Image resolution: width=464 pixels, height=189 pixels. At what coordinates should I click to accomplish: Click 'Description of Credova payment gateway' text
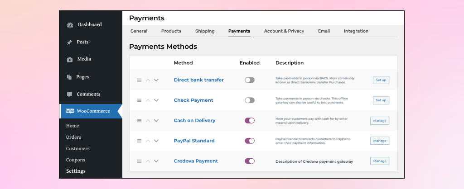pyautogui.click(x=314, y=161)
